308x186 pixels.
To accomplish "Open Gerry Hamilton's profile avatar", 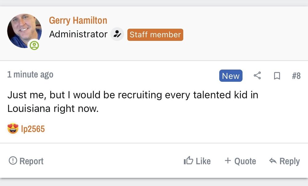I will coord(24,30).
